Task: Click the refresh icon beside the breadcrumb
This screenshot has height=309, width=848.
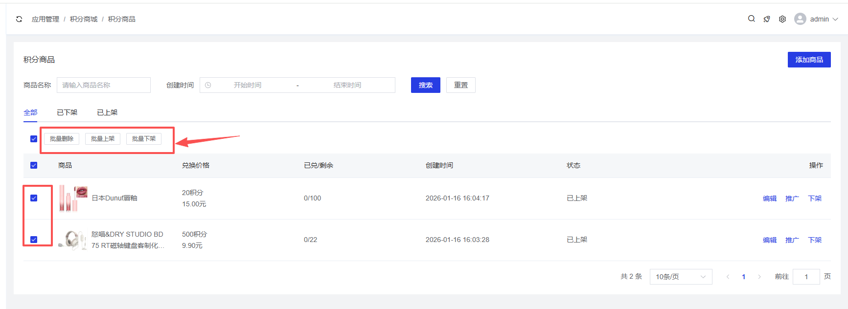Action: point(19,19)
